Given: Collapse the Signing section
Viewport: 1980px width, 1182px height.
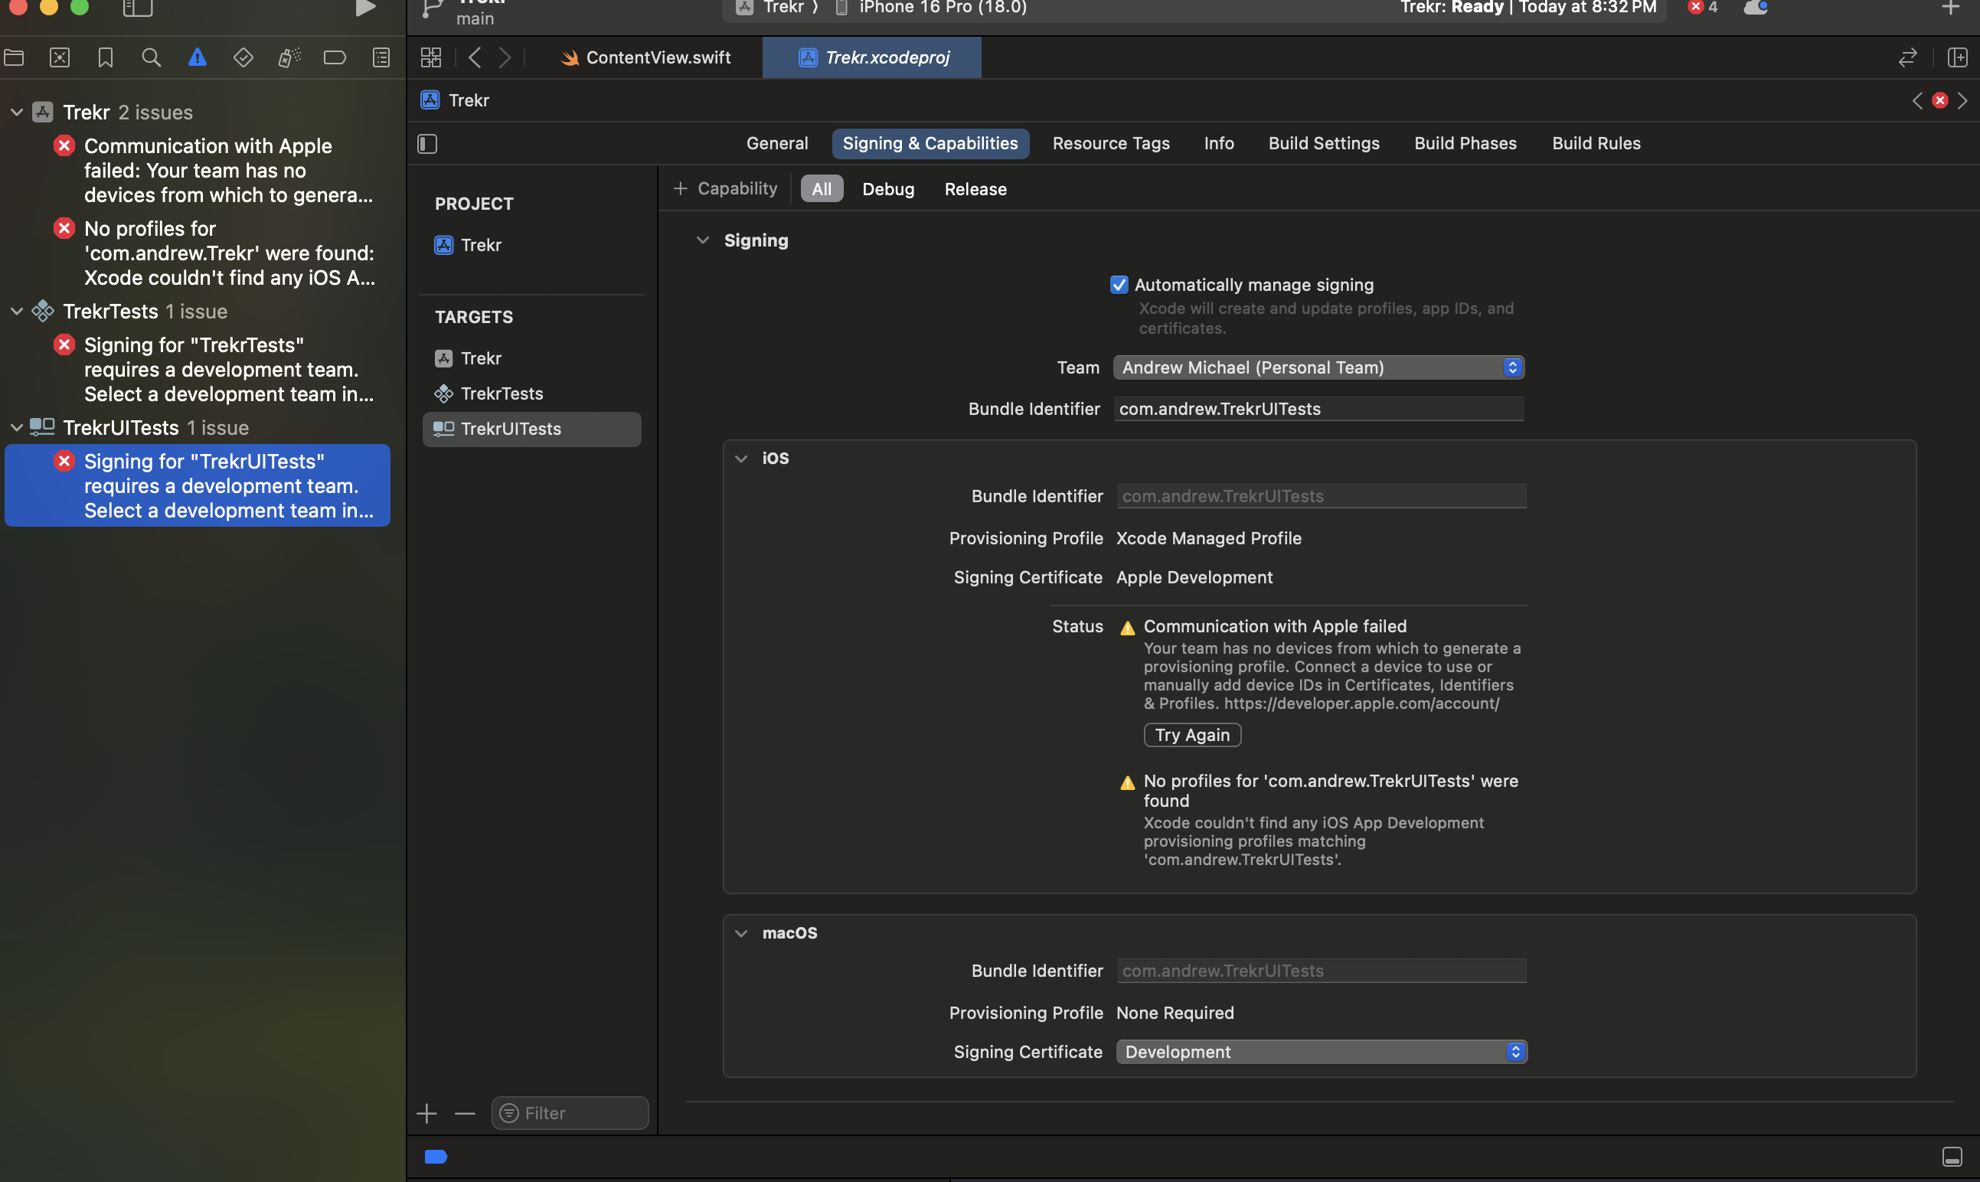Looking at the screenshot, I should (x=702, y=240).
